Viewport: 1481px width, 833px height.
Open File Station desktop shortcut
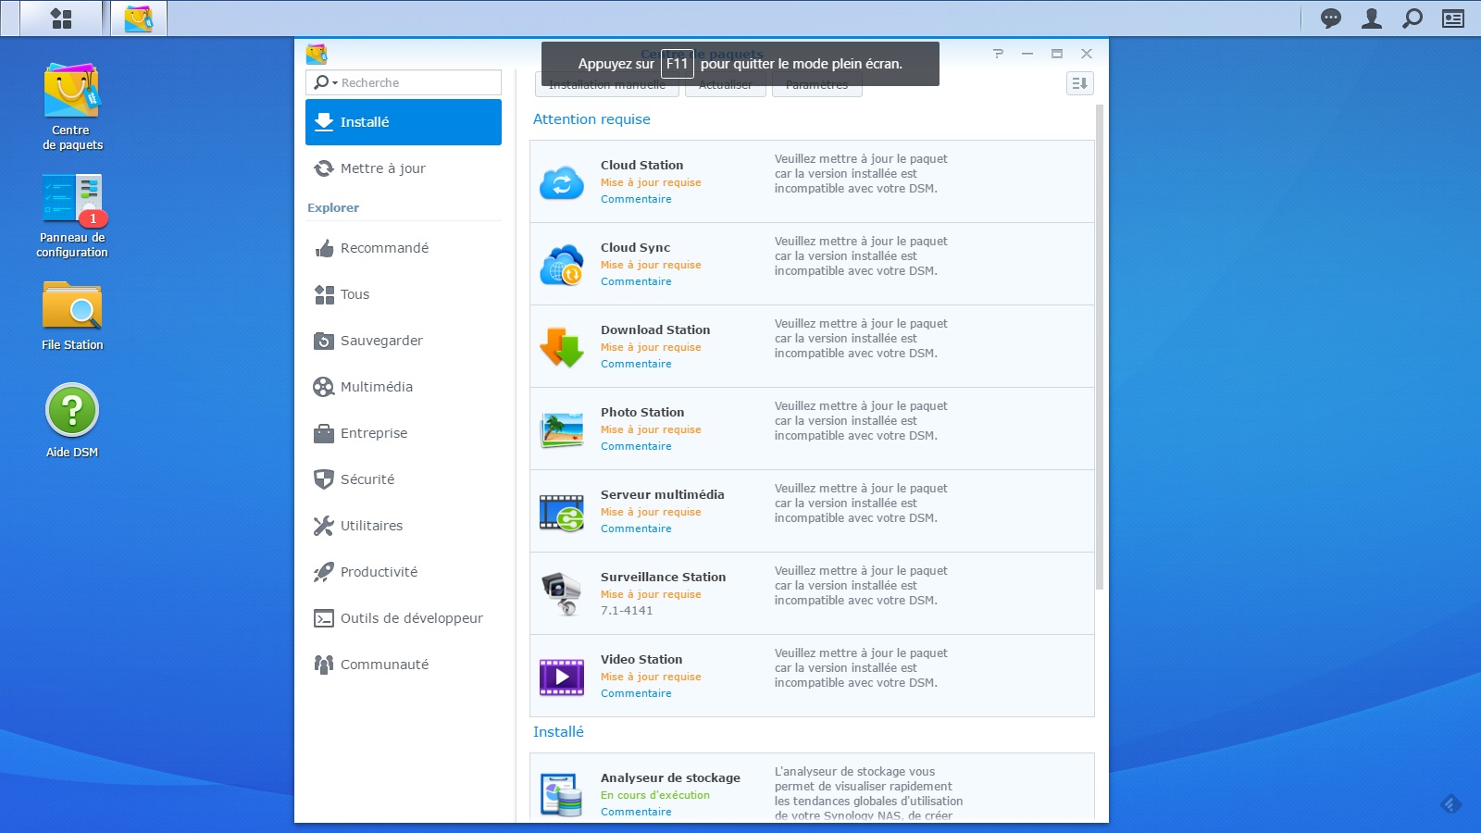[72, 316]
